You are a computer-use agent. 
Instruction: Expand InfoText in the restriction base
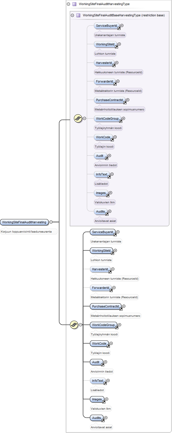(112, 174)
